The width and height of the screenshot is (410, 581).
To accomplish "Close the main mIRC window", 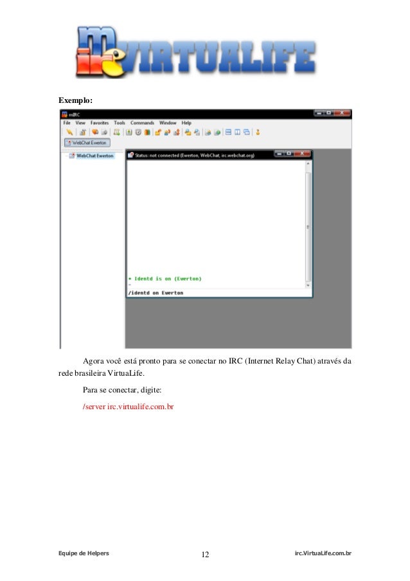I will (342, 113).
